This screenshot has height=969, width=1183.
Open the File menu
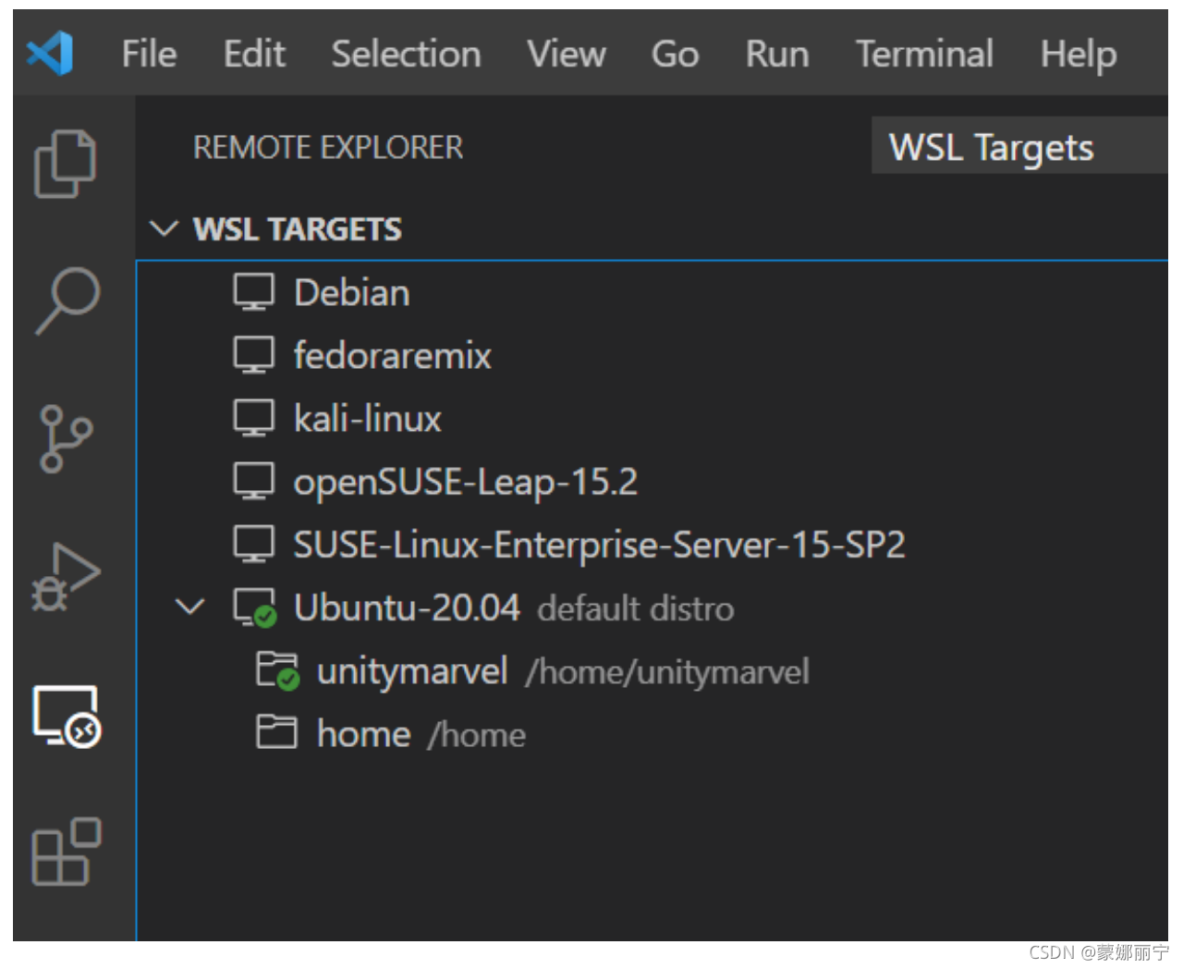click(x=149, y=54)
